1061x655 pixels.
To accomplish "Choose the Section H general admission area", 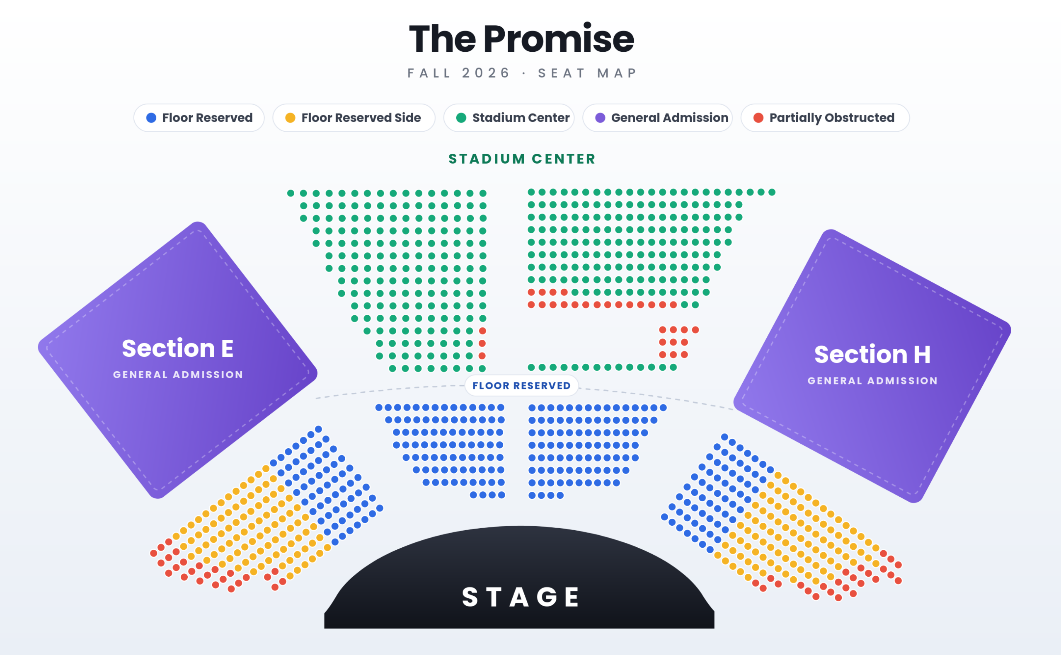I will pos(872,366).
